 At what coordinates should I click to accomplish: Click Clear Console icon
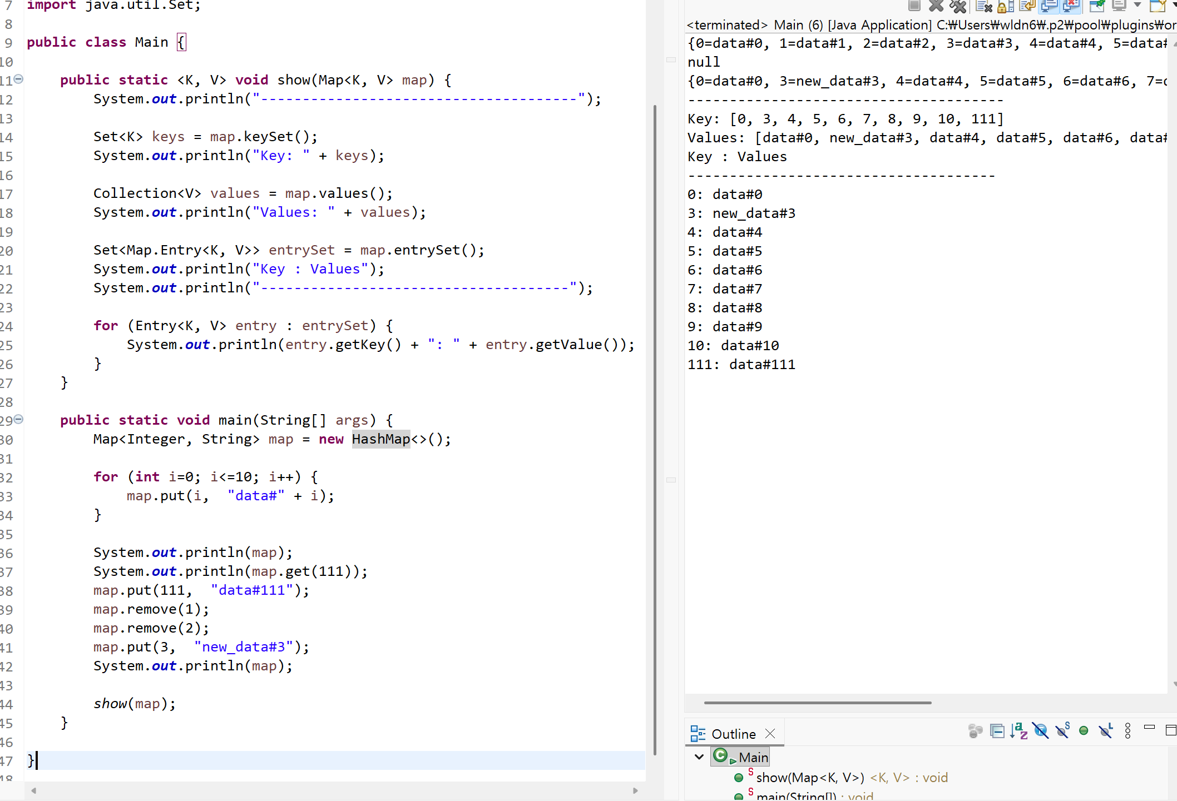[983, 6]
